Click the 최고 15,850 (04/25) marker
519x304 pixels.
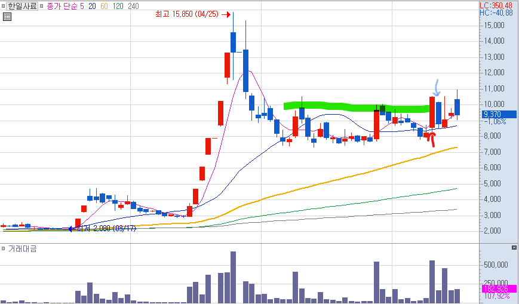(193, 14)
